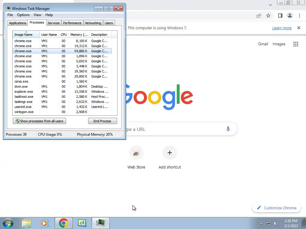Open network status tray icon
This screenshot has width=306, height=229.
pyautogui.click(x=269, y=223)
